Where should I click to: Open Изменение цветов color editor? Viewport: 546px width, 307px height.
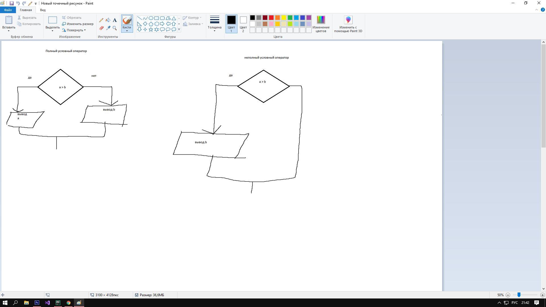[x=321, y=24]
